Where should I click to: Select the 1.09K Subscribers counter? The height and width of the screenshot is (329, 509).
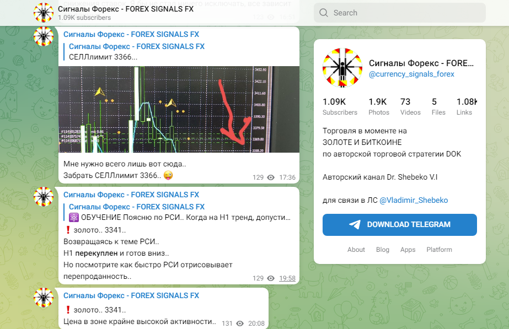(340, 107)
